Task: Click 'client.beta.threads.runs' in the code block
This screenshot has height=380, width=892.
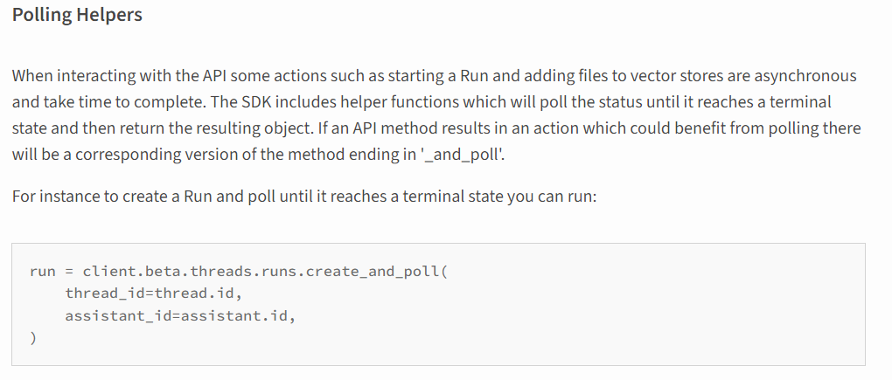Action: 189,272
